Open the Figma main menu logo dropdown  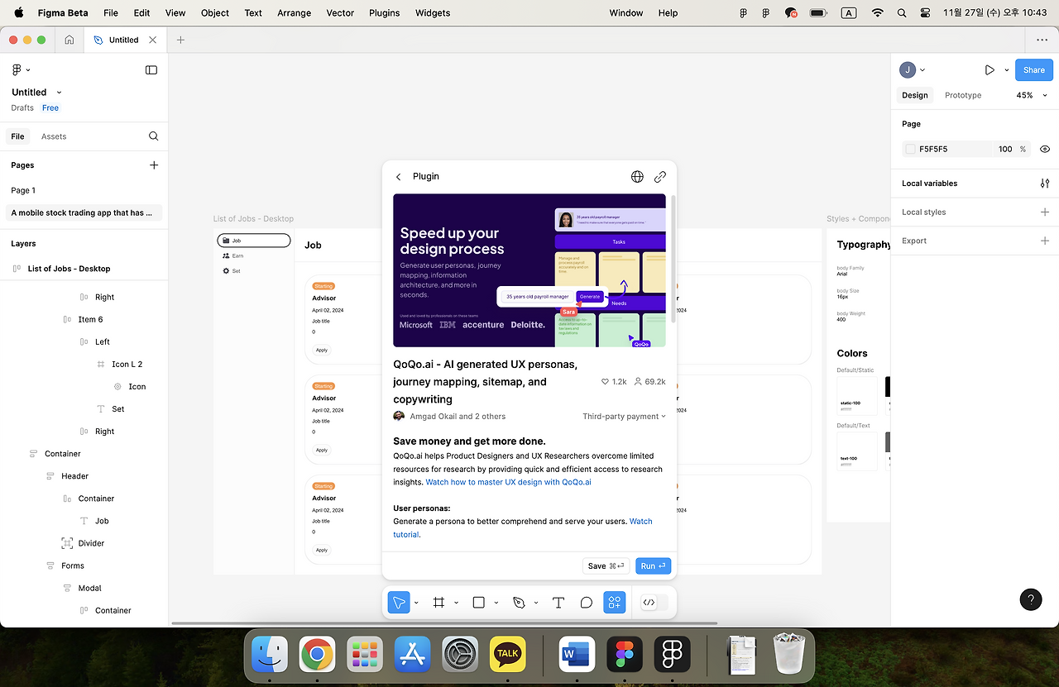pyautogui.click(x=21, y=70)
